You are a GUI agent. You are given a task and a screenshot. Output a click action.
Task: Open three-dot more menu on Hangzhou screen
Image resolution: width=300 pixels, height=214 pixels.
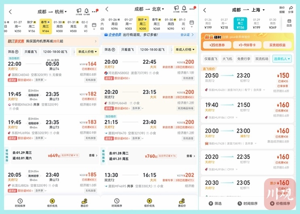click(x=95, y=11)
